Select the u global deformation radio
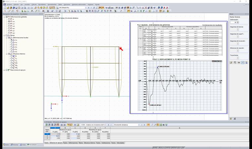The width and height of the screenshot is (252, 149). click(9, 19)
